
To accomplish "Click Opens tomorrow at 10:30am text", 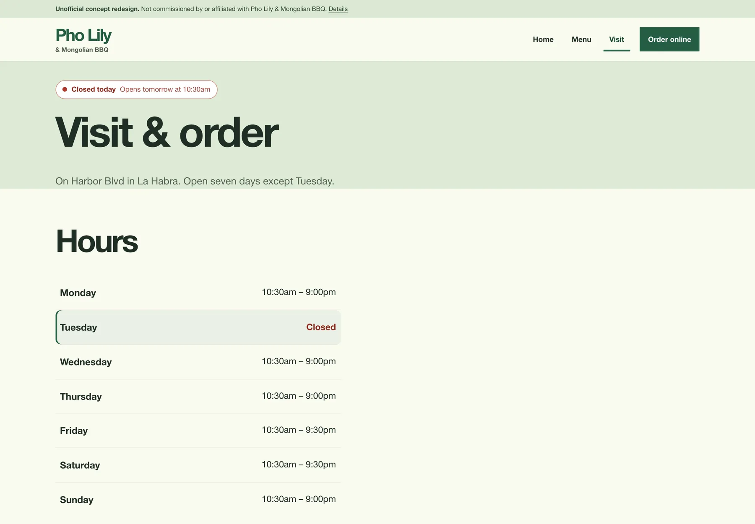I will (165, 90).
